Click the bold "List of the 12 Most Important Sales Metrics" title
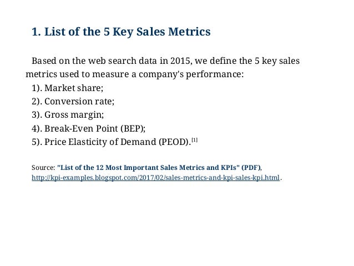The height and width of the screenshot is (266, 354). [148, 168]
